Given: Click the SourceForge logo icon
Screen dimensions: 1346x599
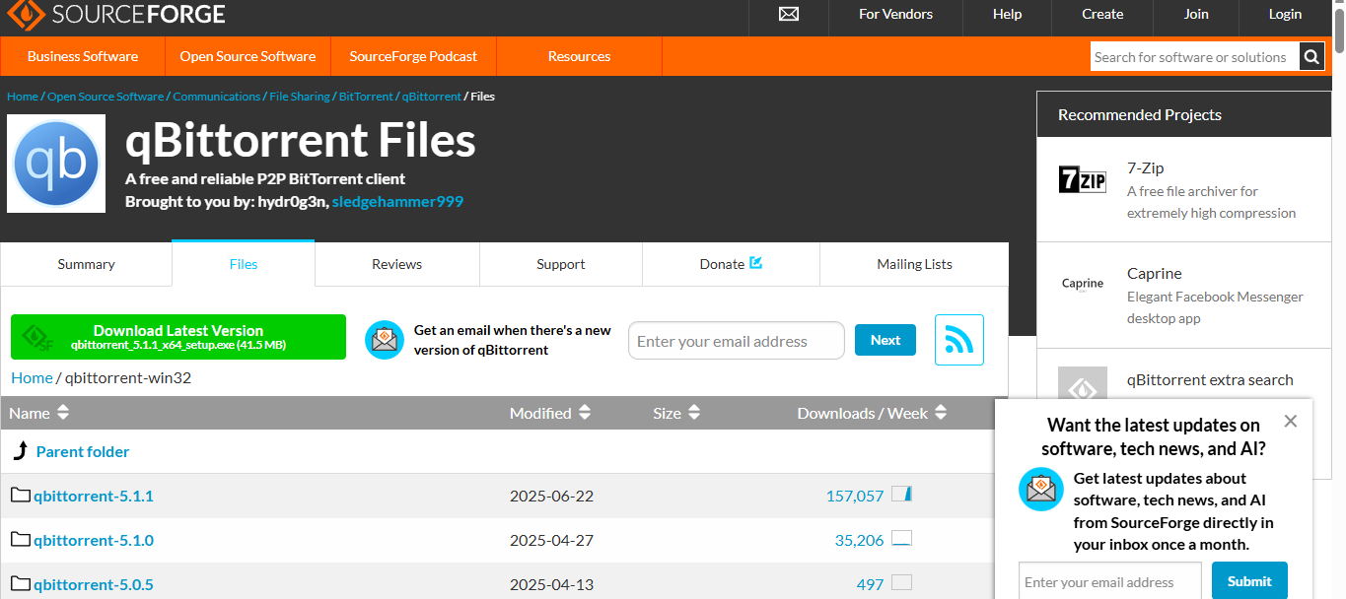Looking at the screenshot, I should coord(25,14).
